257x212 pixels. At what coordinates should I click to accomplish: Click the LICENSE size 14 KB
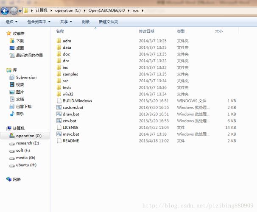click(231, 128)
